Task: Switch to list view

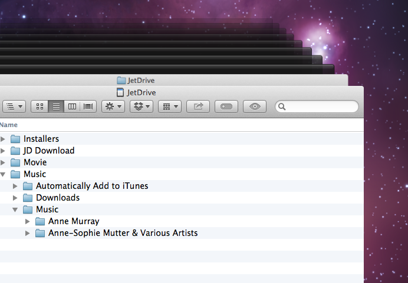Action: click(56, 106)
